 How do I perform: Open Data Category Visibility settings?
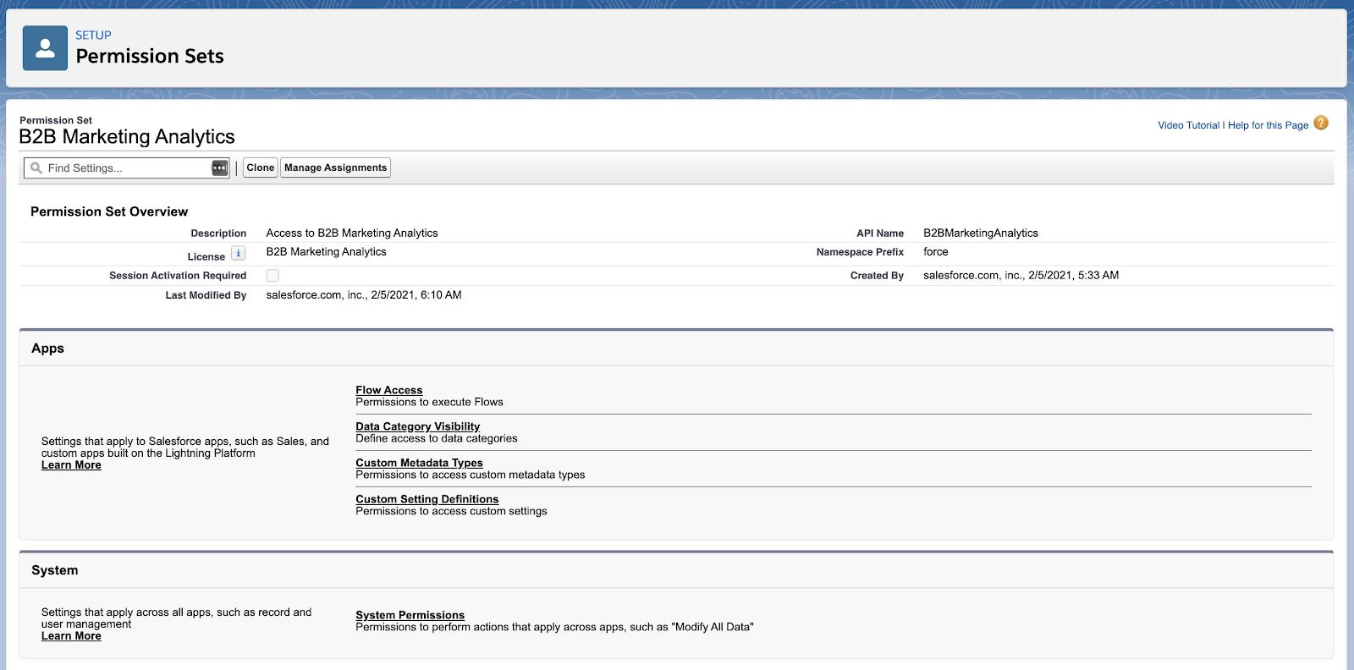pos(418,426)
